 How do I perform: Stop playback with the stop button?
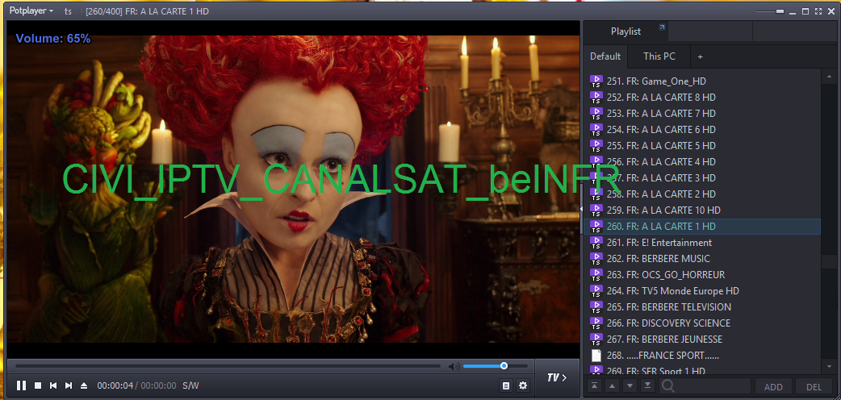click(x=38, y=385)
